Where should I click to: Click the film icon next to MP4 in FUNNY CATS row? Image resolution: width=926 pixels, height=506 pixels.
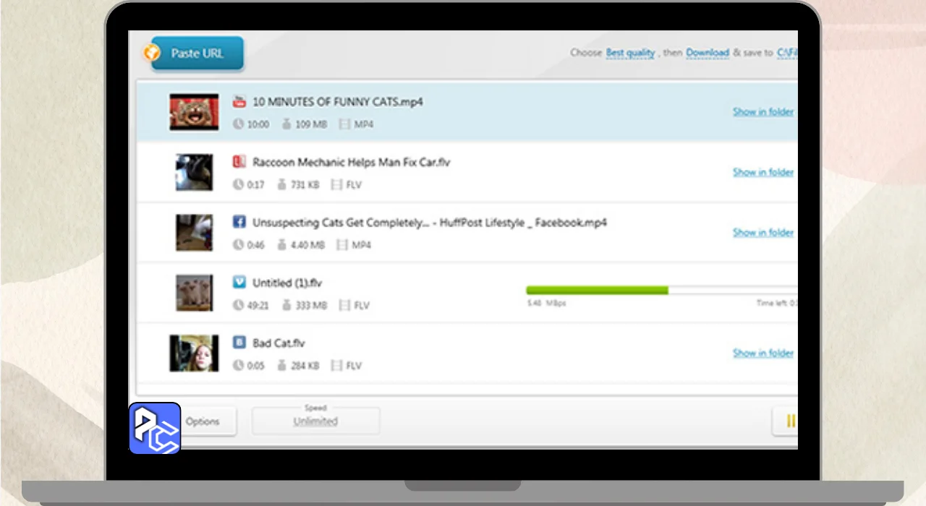(344, 124)
